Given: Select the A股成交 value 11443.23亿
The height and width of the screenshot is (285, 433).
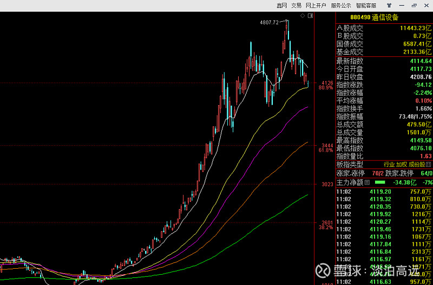Looking at the screenshot, I should click(416, 28).
